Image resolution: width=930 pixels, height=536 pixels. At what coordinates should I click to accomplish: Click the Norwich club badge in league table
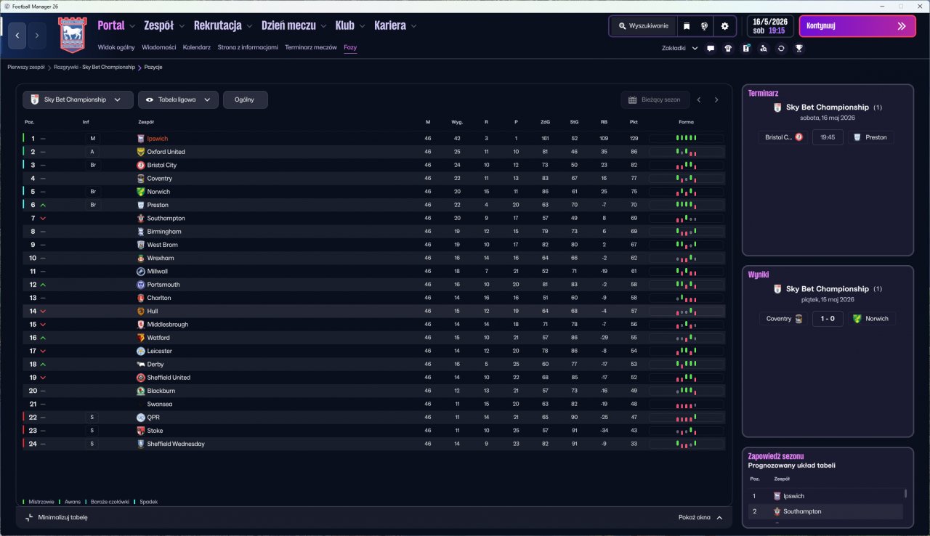[141, 192]
